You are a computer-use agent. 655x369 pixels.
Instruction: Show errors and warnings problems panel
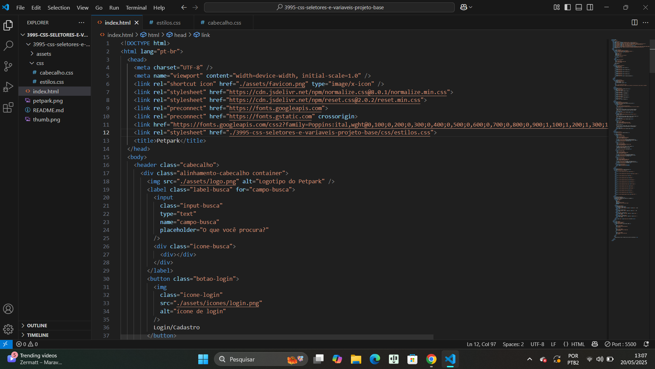(x=27, y=344)
